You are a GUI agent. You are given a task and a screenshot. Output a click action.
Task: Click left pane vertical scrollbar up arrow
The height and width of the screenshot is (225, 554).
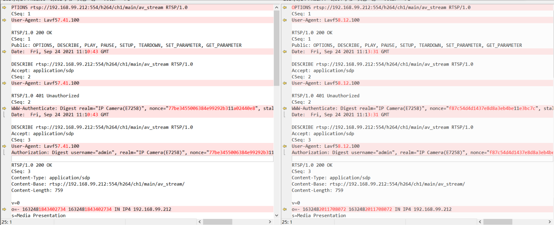(x=277, y=8)
